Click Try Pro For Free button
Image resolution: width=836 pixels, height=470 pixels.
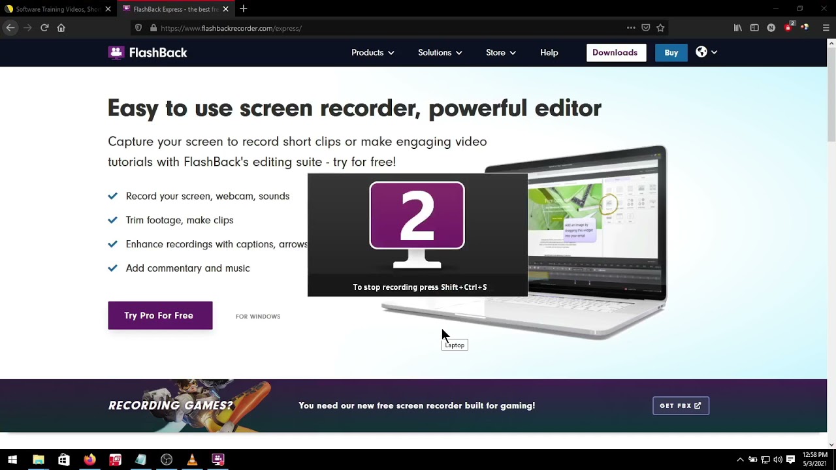pos(160,315)
